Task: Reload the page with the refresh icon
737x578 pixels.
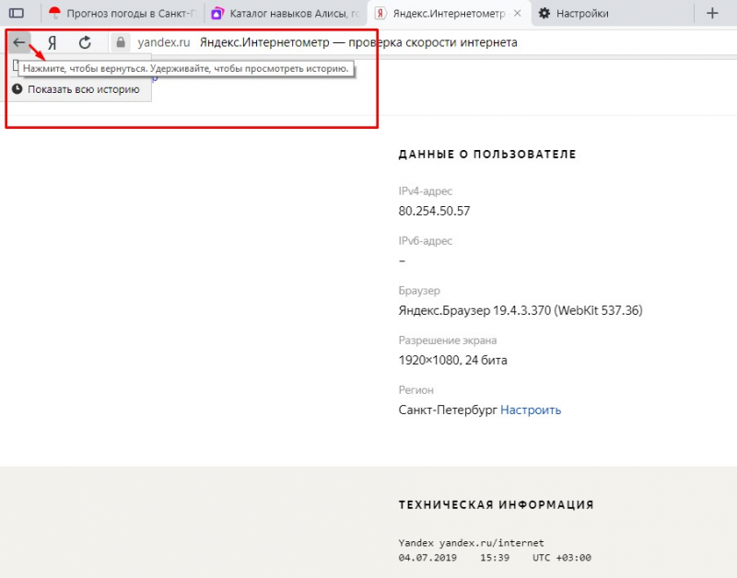Action: click(x=85, y=42)
